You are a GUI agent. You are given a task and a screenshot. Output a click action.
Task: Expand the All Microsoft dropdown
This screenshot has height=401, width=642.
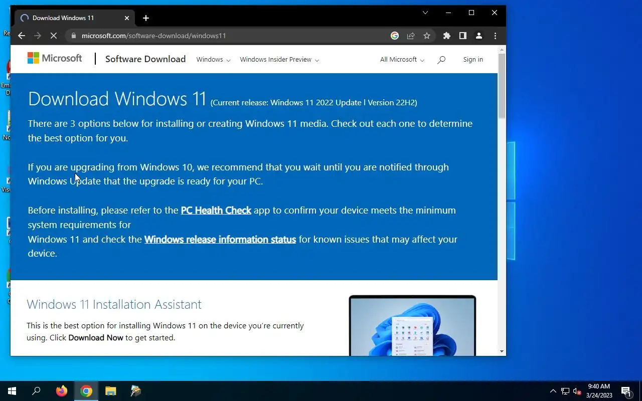coord(402,60)
